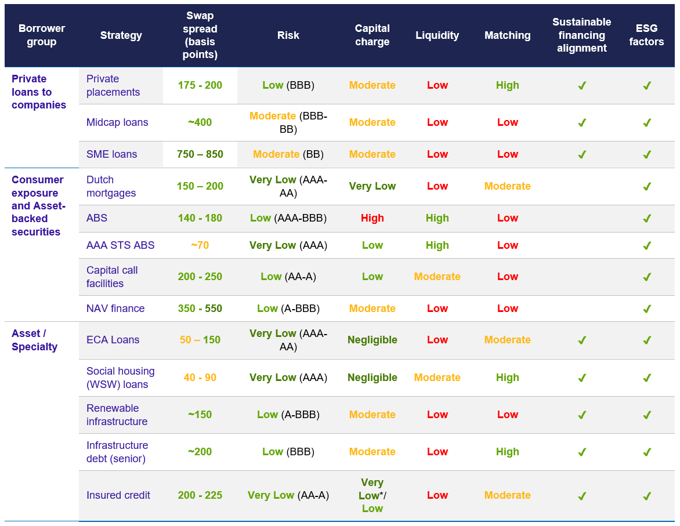This screenshot has height=526, width=680.
Task: Select the Capital charge column header
Action: (x=372, y=35)
